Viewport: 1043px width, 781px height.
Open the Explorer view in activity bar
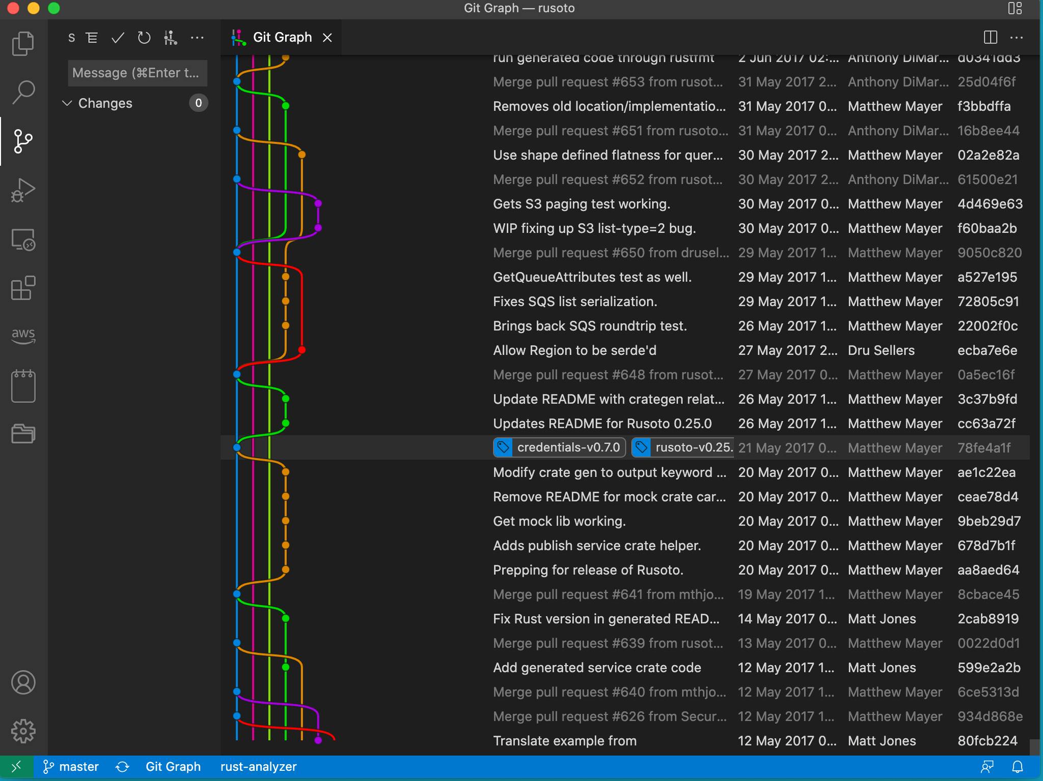23,43
